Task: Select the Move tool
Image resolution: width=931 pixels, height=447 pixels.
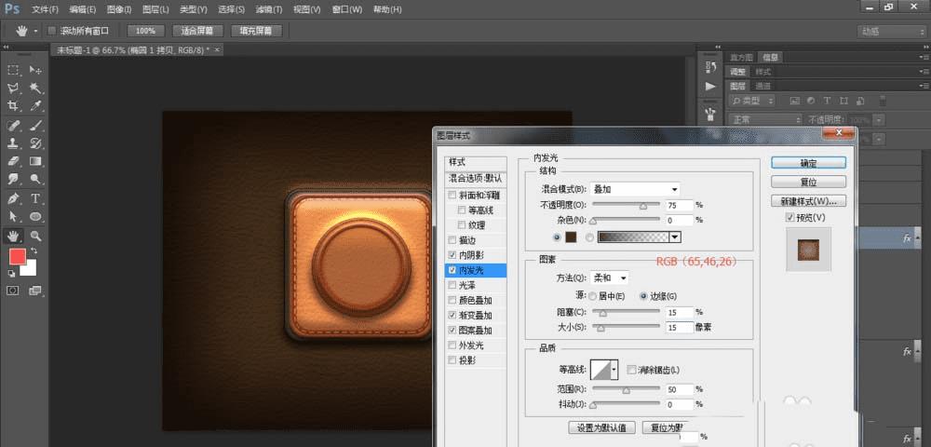Action: pos(35,70)
